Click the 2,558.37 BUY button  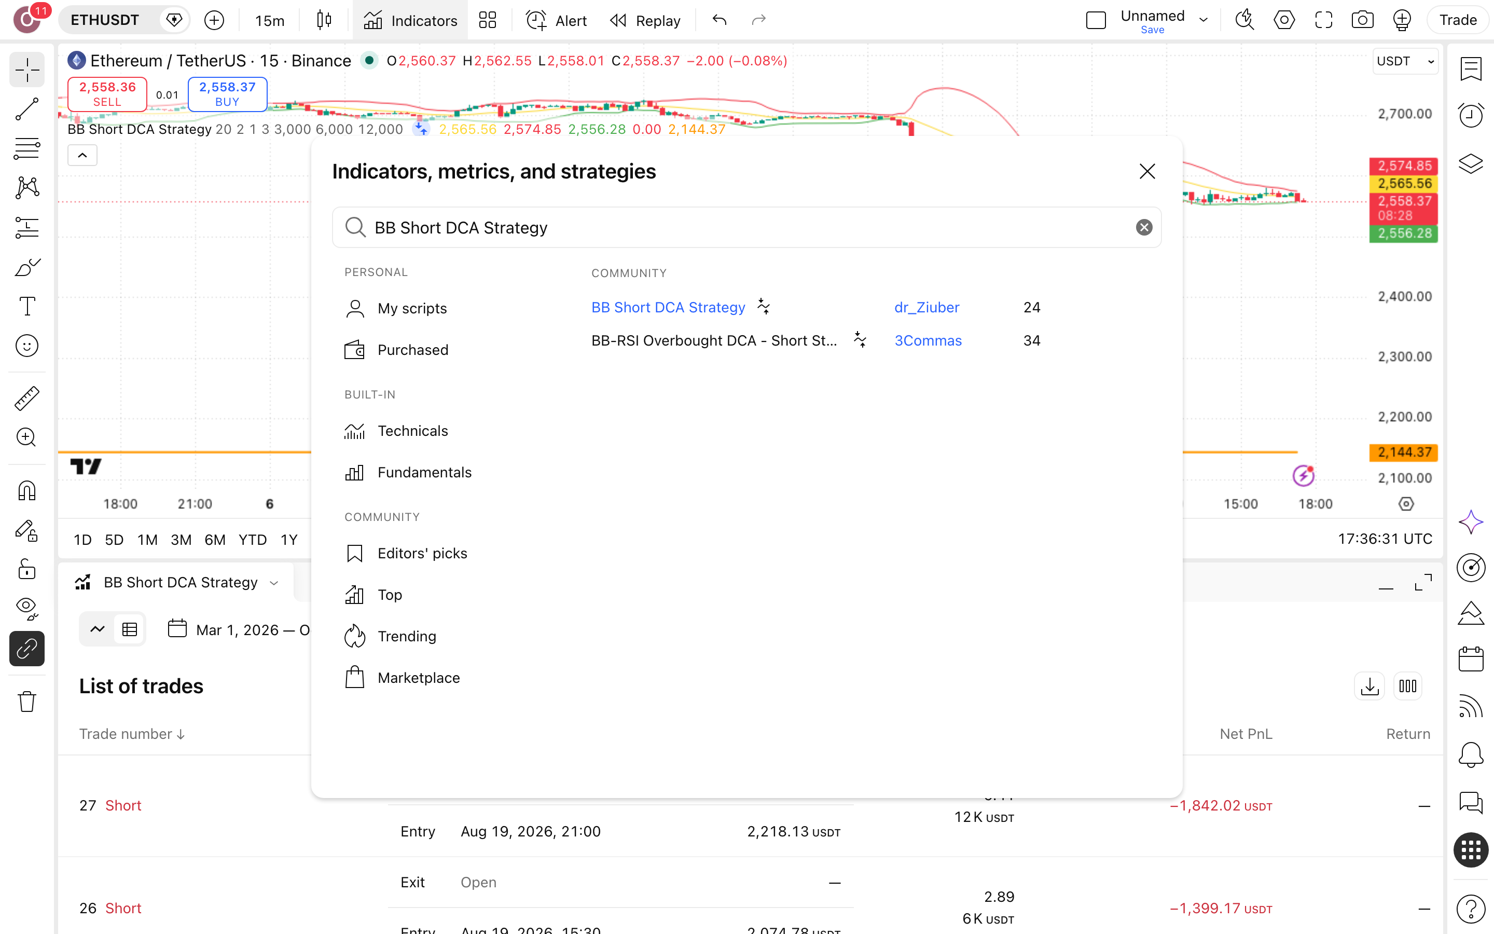point(227,94)
